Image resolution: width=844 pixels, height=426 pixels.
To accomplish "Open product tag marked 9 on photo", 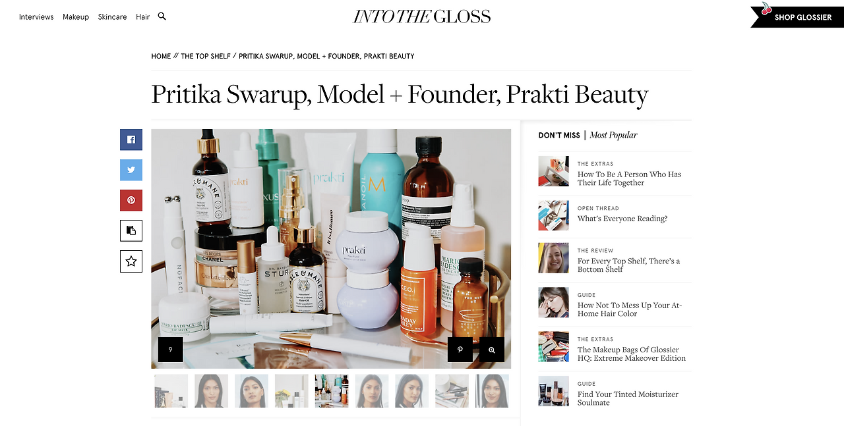I will (x=170, y=350).
